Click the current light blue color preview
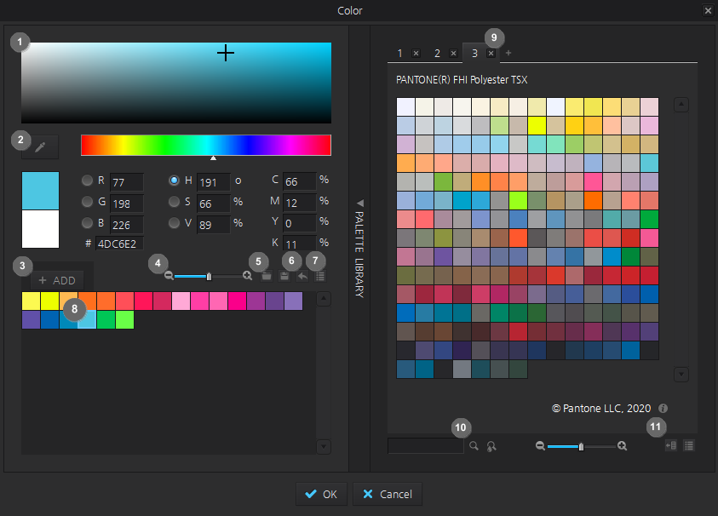Image resolution: width=718 pixels, height=516 pixels. click(40, 191)
